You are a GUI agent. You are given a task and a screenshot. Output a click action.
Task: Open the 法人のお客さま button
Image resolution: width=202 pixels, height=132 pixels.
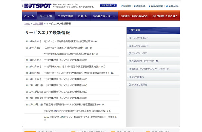108,5
